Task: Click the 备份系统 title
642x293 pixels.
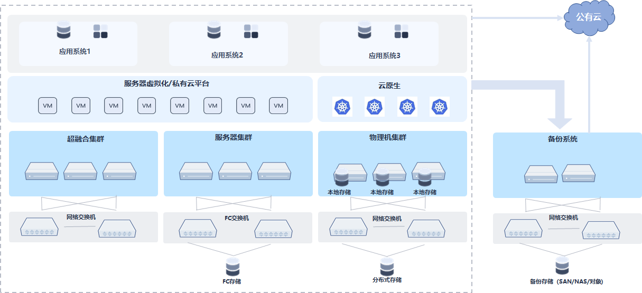Action: tap(563, 139)
